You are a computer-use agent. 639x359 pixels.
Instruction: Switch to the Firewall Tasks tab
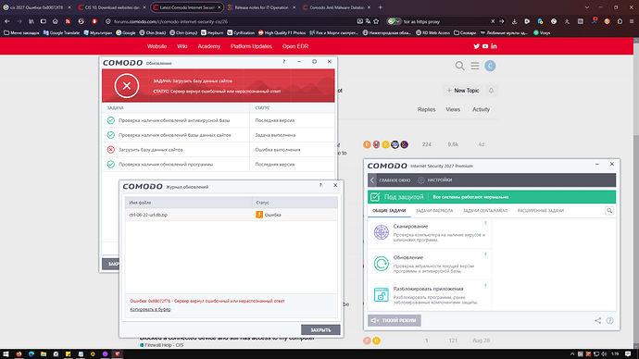point(434,211)
